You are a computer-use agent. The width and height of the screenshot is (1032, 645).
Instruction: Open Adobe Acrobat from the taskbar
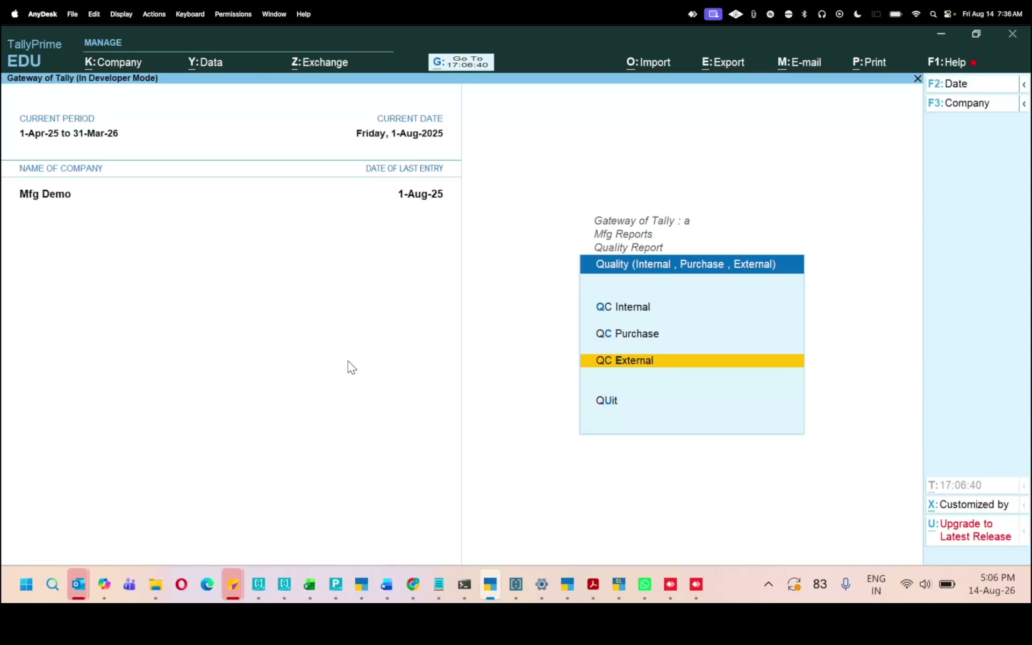[x=593, y=584]
